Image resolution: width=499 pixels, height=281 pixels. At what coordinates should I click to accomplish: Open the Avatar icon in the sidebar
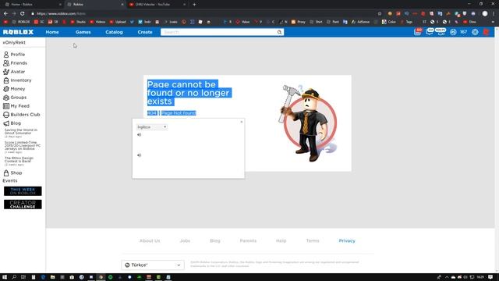(x=6, y=72)
